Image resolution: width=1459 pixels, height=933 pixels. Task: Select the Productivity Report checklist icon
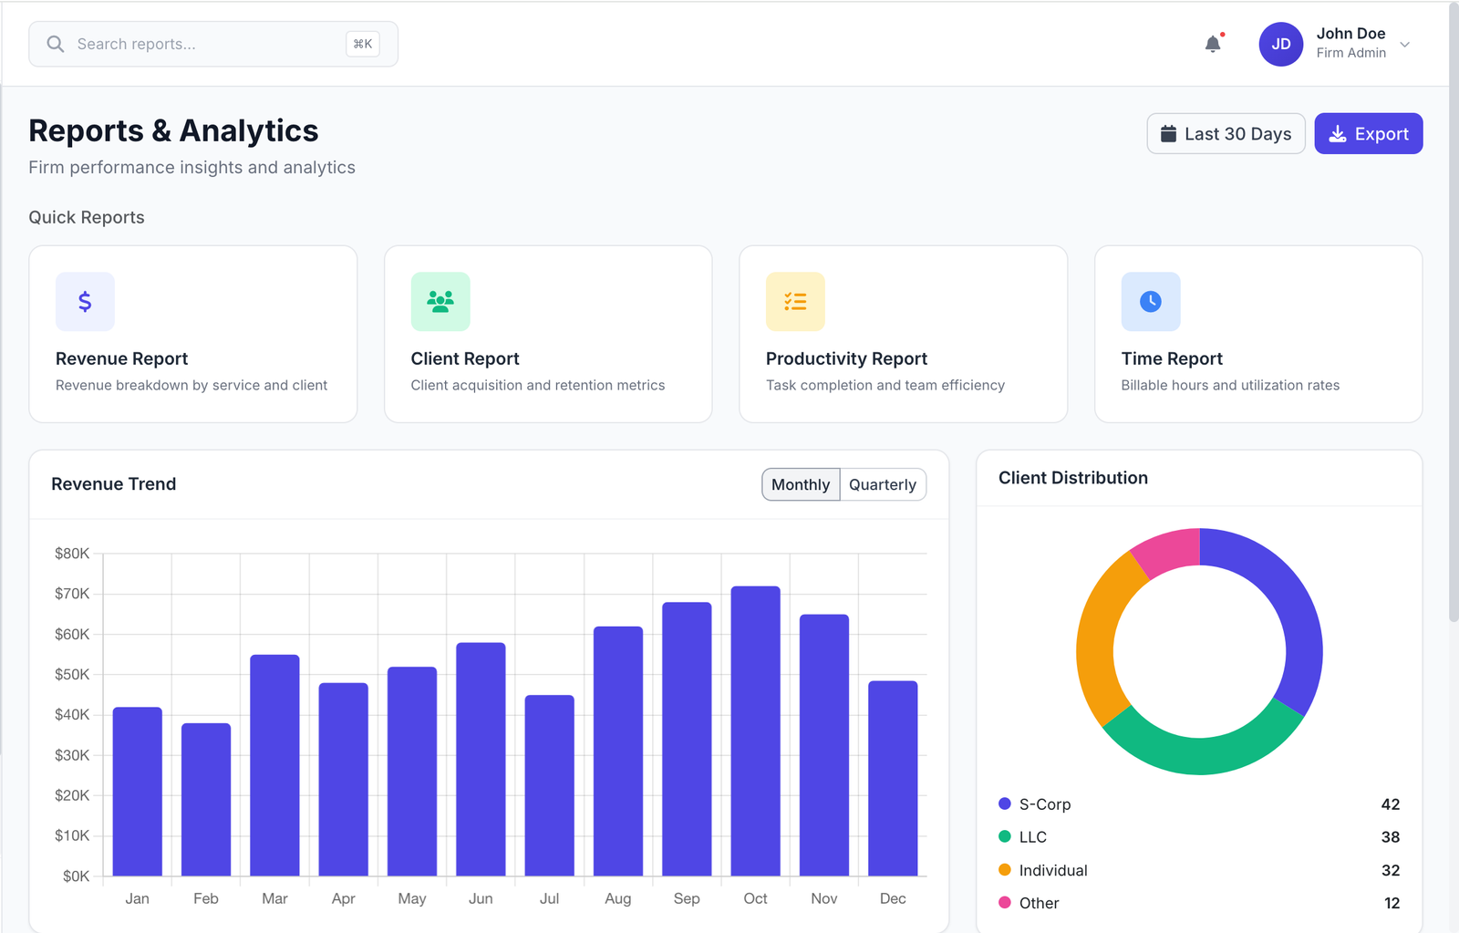click(795, 301)
